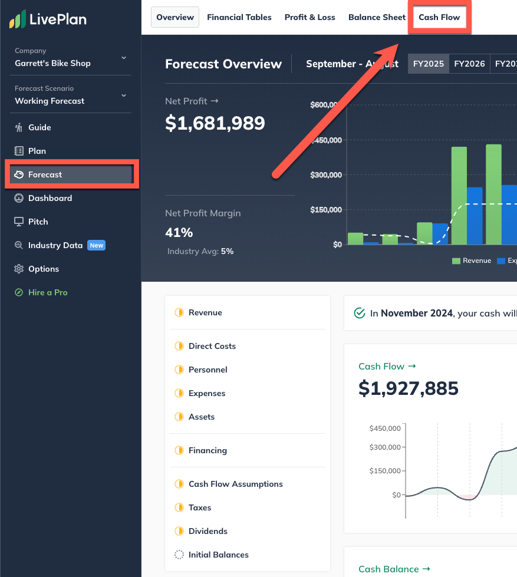Open the Cash Flow tab
The height and width of the screenshot is (577, 517).
point(439,17)
